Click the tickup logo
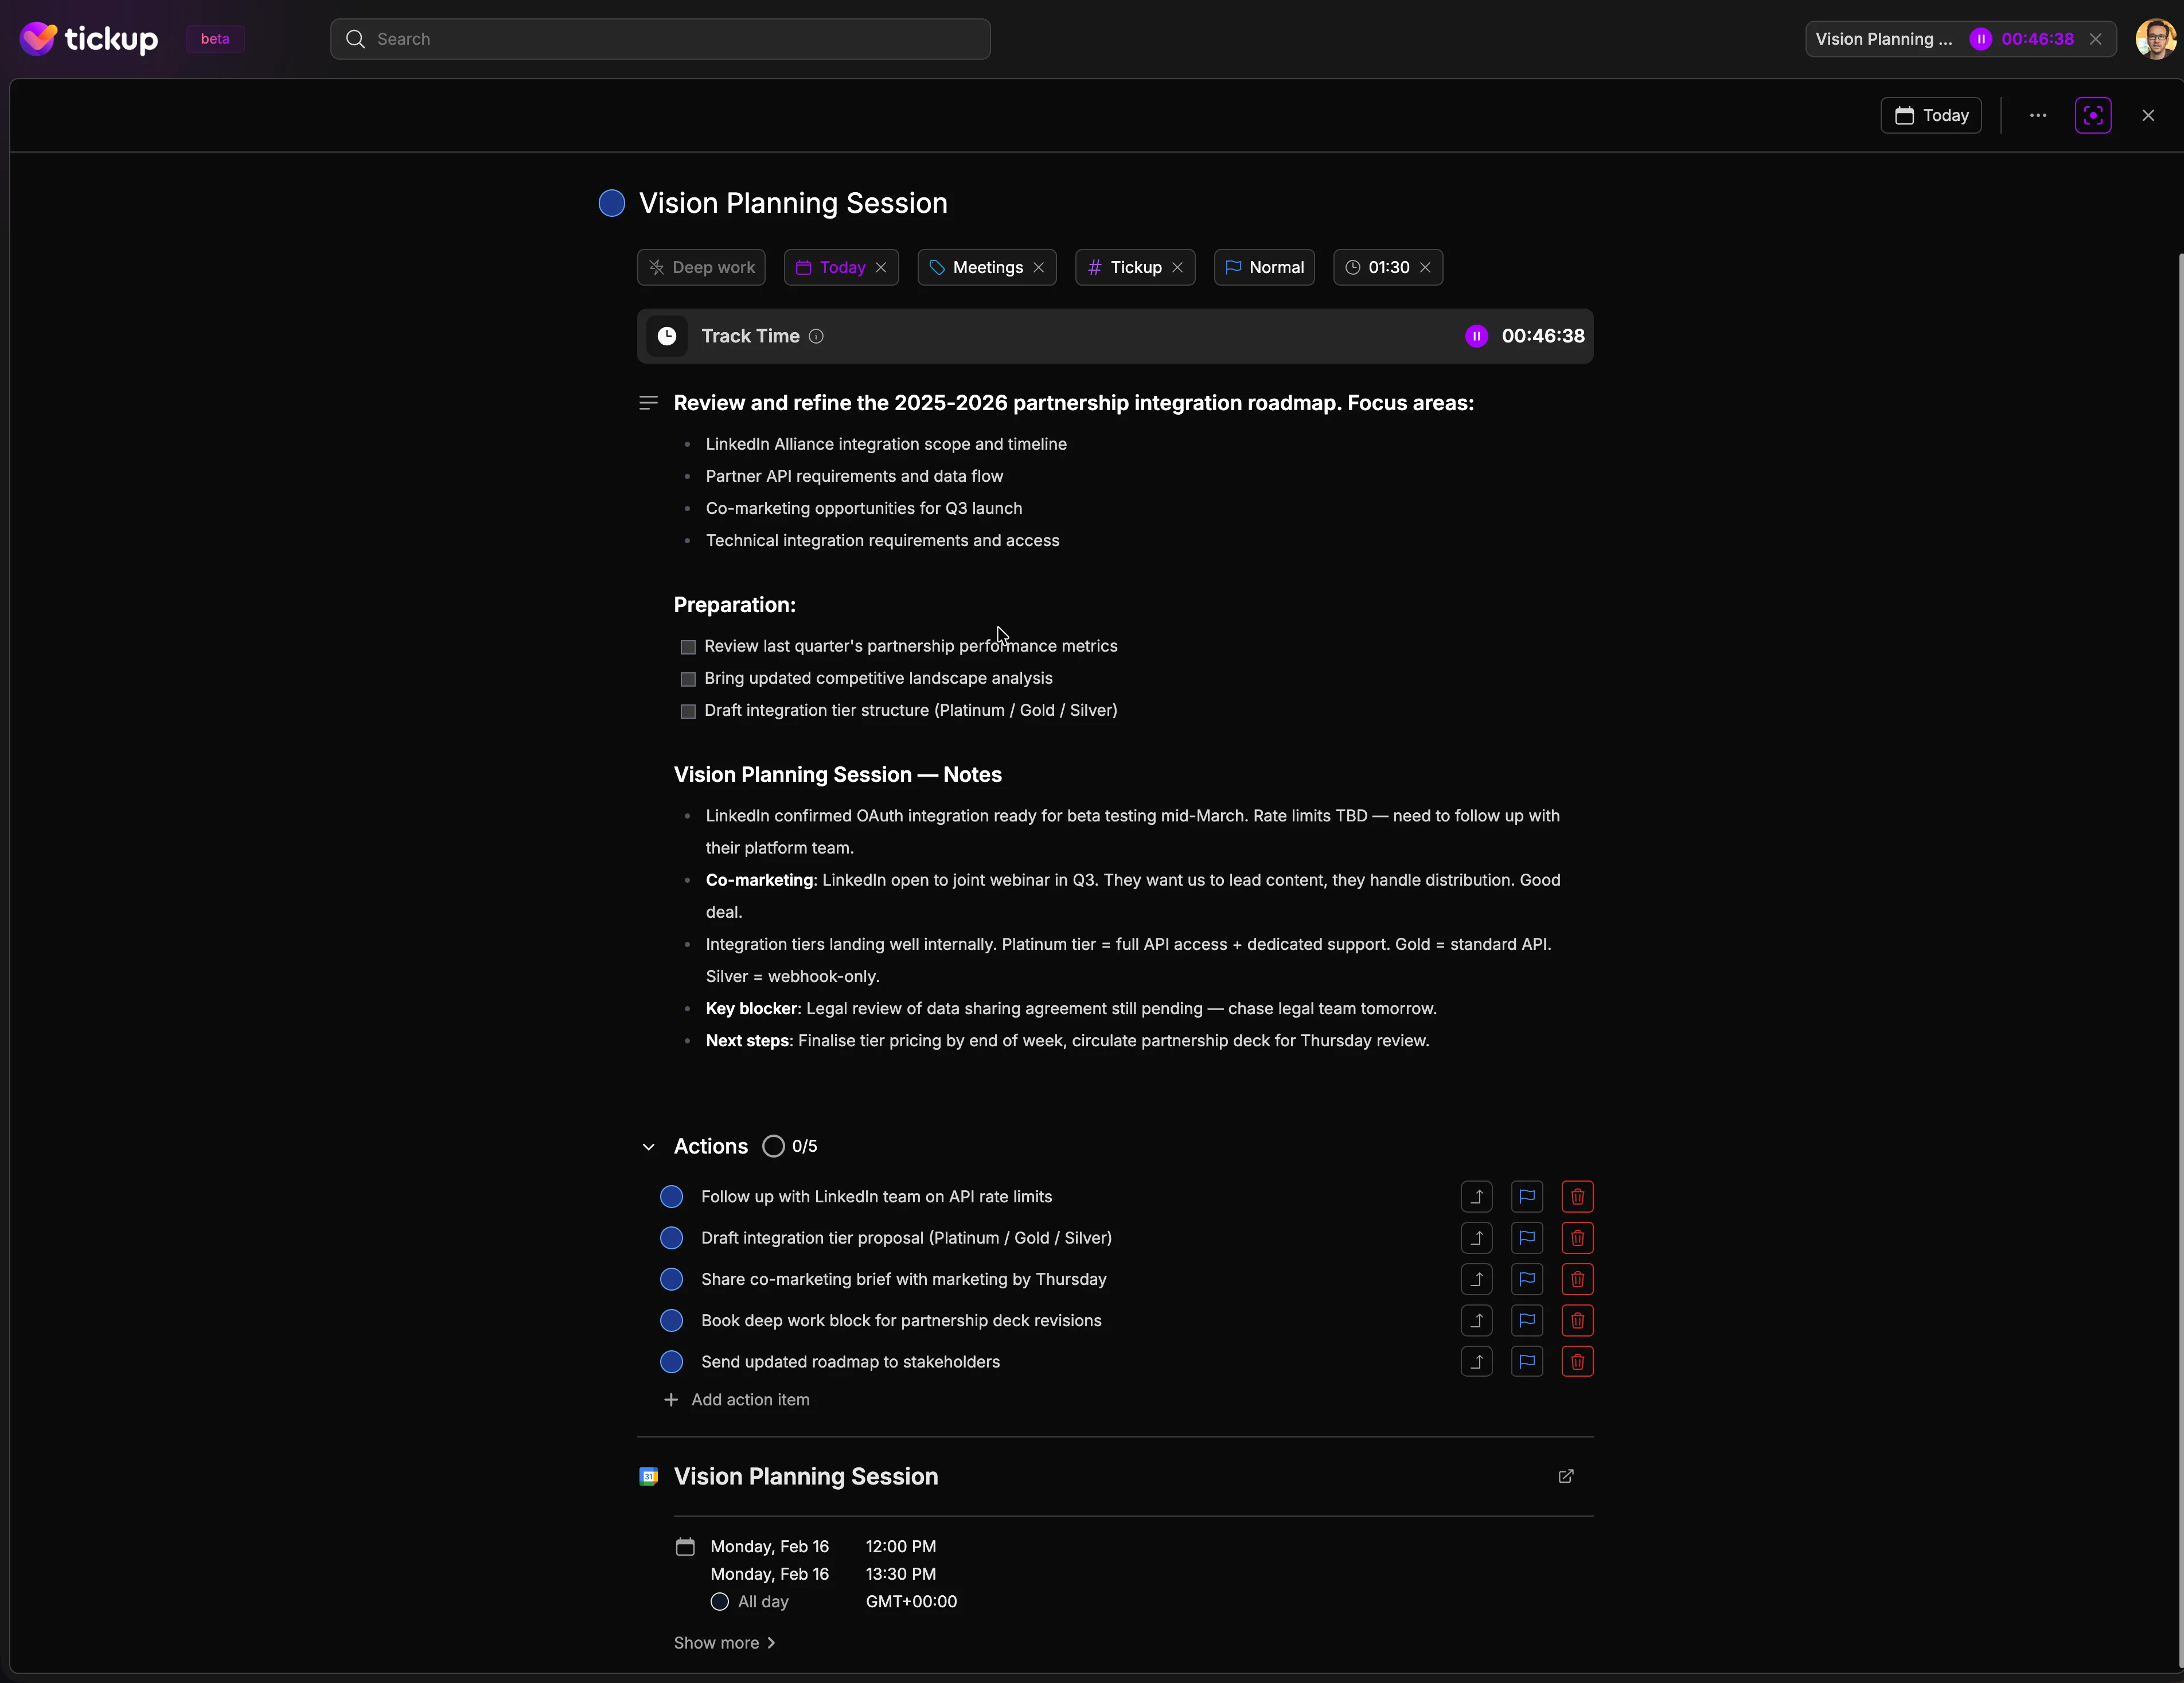This screenshot has height=1683, width=2184. 88,38
